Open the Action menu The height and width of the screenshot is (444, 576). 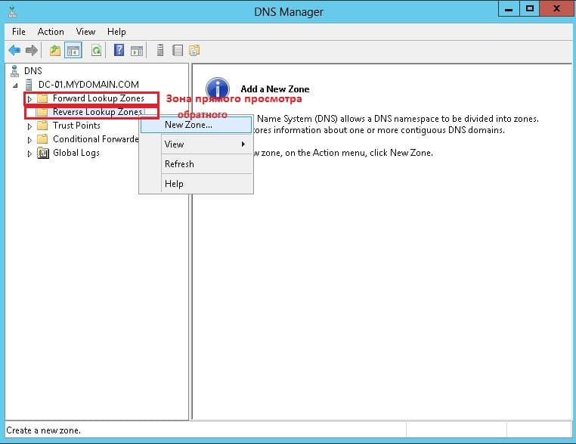(x=51, y=32)
